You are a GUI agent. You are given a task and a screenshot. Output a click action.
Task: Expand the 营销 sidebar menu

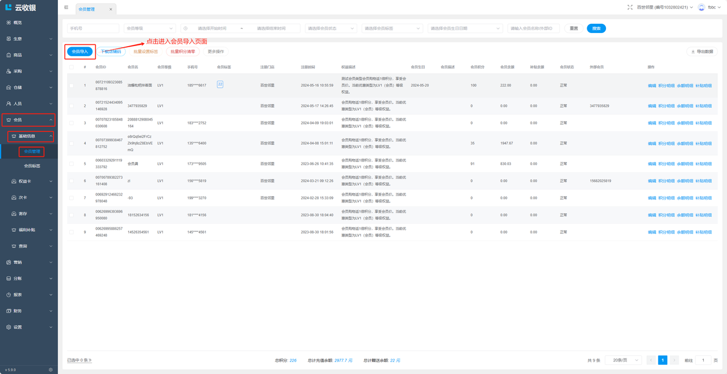tap(28, 263)
